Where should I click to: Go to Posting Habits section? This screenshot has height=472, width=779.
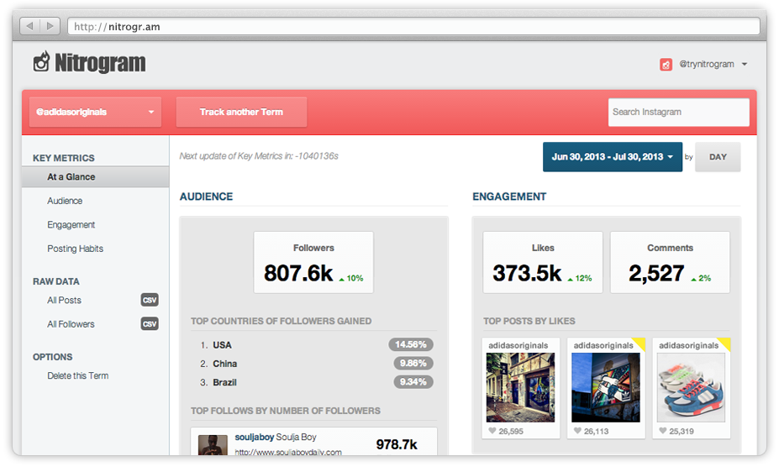(75, 249)
